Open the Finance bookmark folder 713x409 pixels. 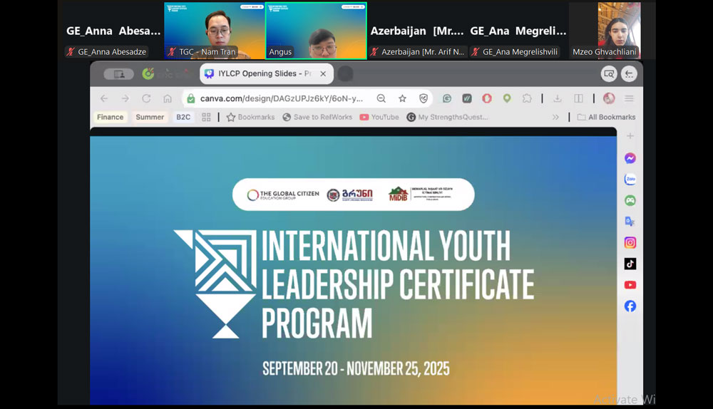tap(111, 117)
